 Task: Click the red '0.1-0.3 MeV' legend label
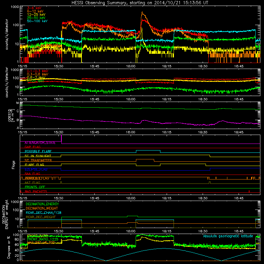tap(38, 71)
